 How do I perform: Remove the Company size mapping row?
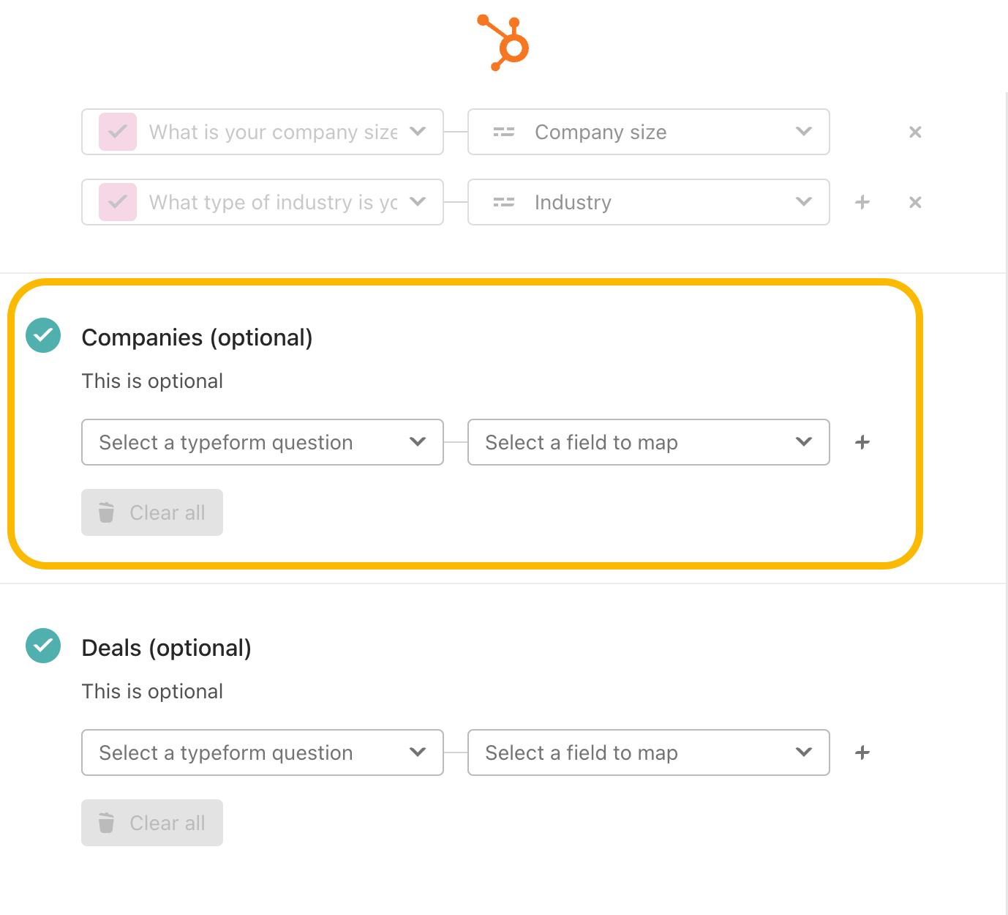coord(915,132)
